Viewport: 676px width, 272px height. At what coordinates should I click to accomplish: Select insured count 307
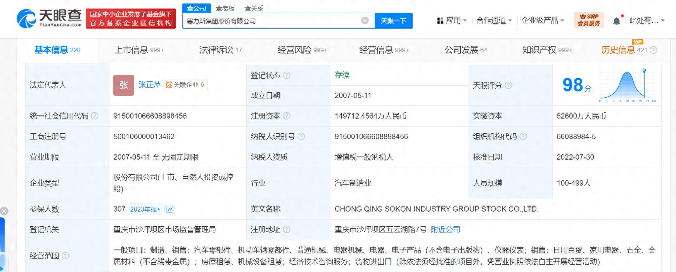click(119, 209)
